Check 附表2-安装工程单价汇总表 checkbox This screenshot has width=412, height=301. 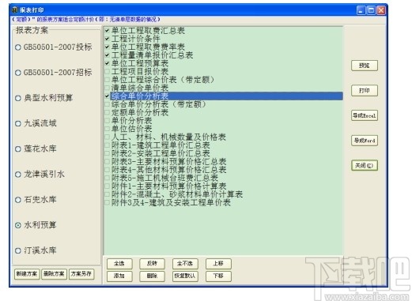[x=107, y=153]
